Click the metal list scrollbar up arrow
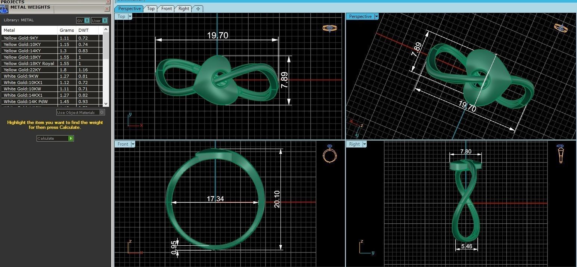This screenshot has height=267, width=577. click(x=106, y=29)
